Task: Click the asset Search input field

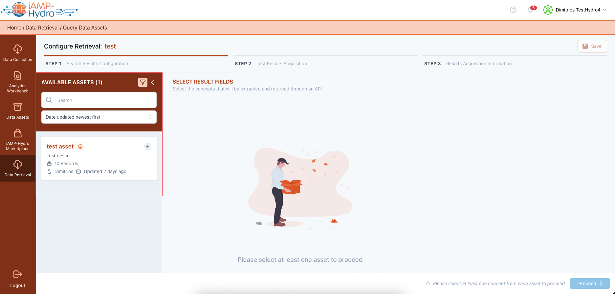Action: click(x=99, y=100)
